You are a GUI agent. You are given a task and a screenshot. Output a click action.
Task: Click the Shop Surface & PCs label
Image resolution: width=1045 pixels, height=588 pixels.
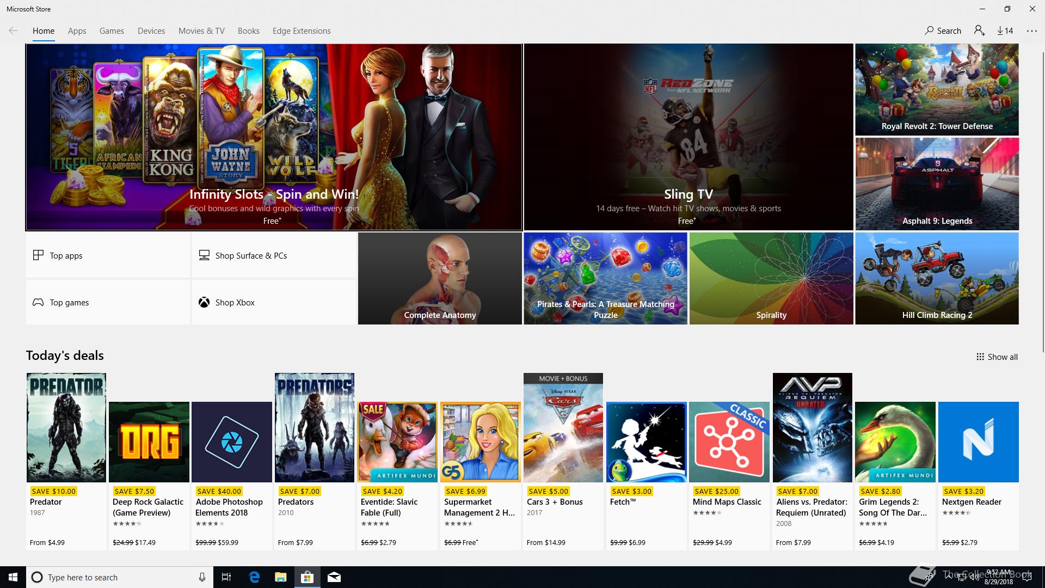click(251, 256)
